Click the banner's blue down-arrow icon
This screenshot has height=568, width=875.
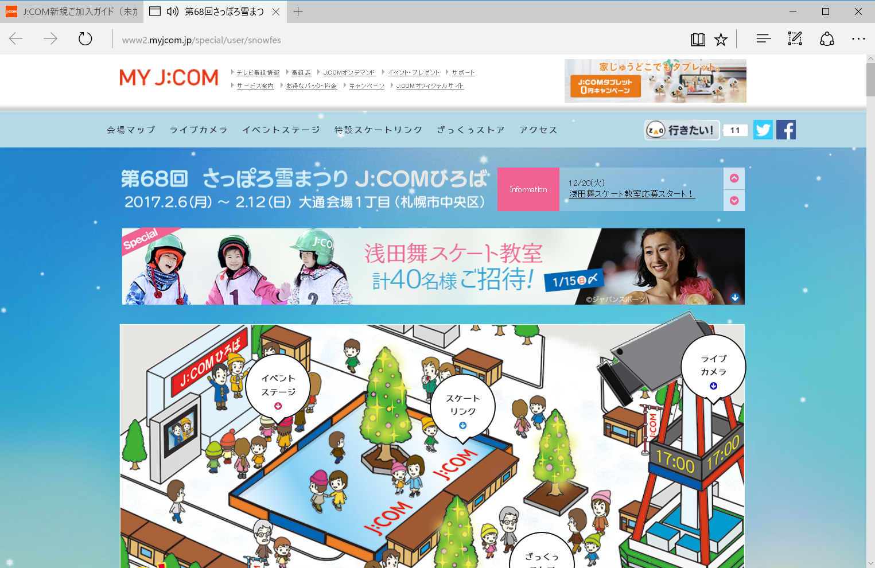coord(735,298)
